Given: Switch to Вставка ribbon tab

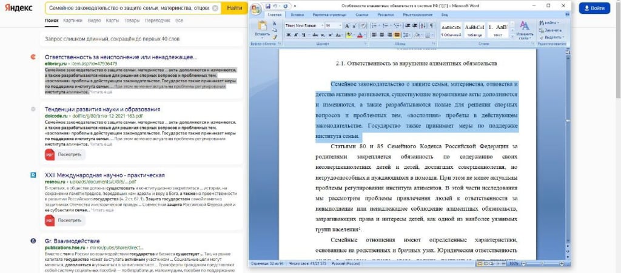Looking at the screenshot, I should click(x=297, y=15).
